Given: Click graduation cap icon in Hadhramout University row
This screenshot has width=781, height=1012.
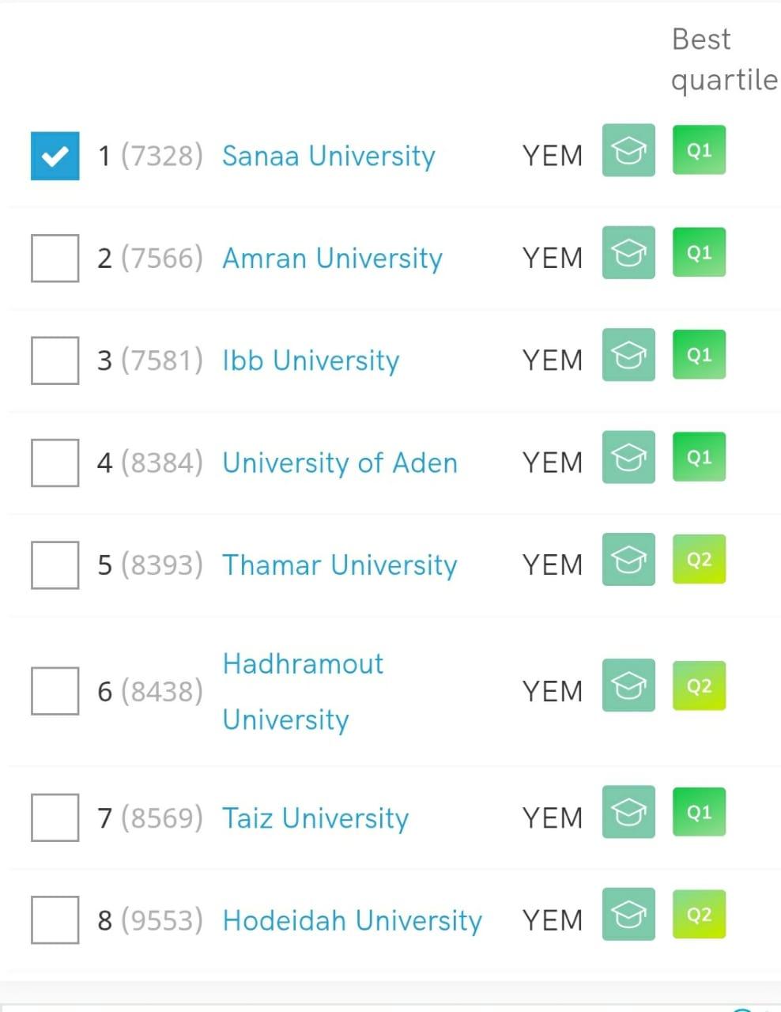Looking at the screenshot, I should (x=628, y=685).
